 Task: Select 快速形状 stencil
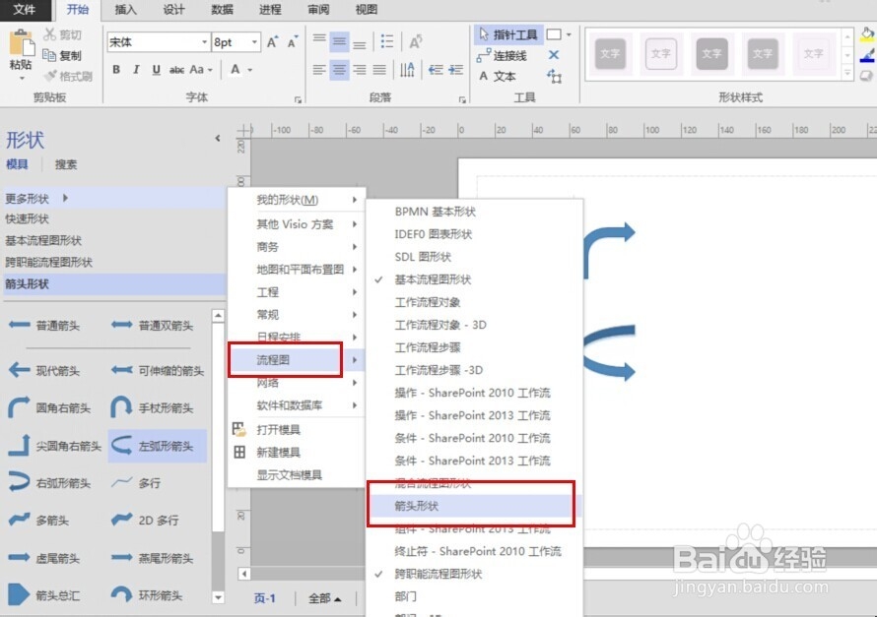[x=27, y=218]
